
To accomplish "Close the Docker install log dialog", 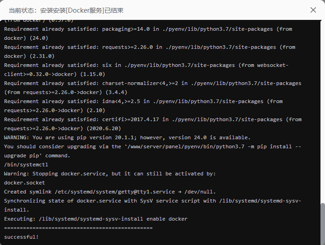I will [313, 10].
